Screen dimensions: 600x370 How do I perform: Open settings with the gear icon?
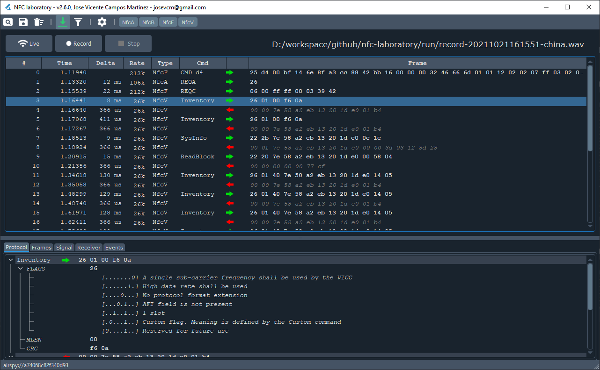coord(102,22)
